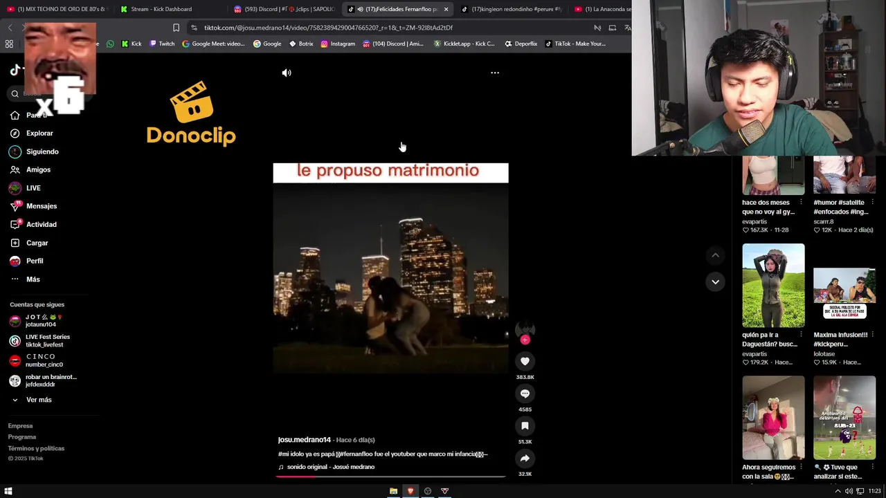Share the video using the arrow icon

tap(525, 458)
